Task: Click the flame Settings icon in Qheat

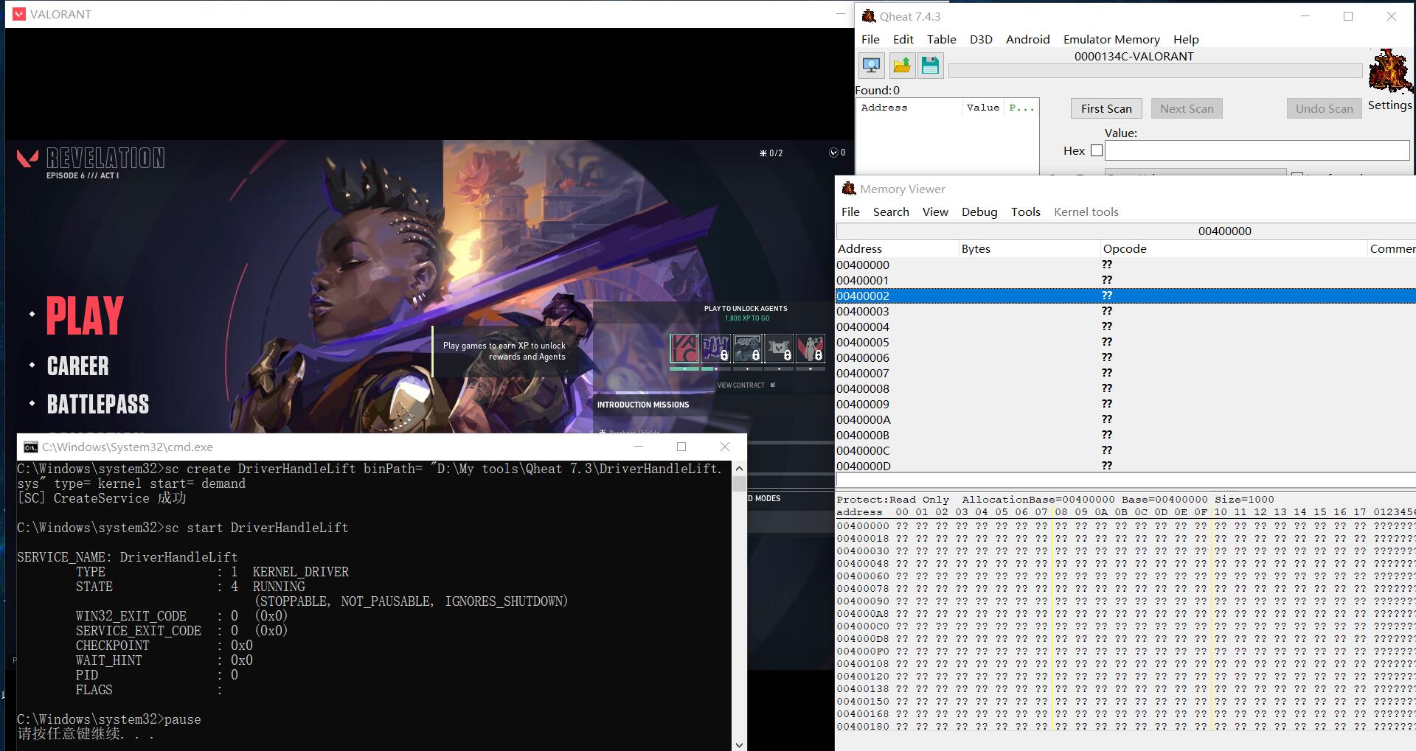Action: point(1389,71)
